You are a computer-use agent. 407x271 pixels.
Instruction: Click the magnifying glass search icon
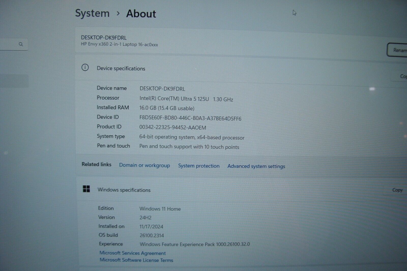21,44
